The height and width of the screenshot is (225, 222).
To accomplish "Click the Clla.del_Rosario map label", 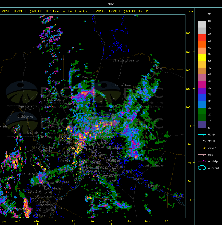I will (x=126, y=60).
